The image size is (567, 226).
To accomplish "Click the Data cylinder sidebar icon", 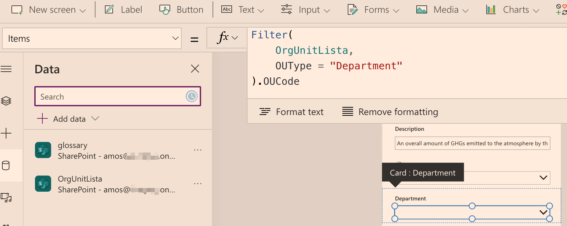I will pos(6,165).
